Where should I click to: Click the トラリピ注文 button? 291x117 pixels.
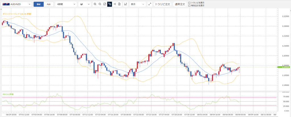163,4
